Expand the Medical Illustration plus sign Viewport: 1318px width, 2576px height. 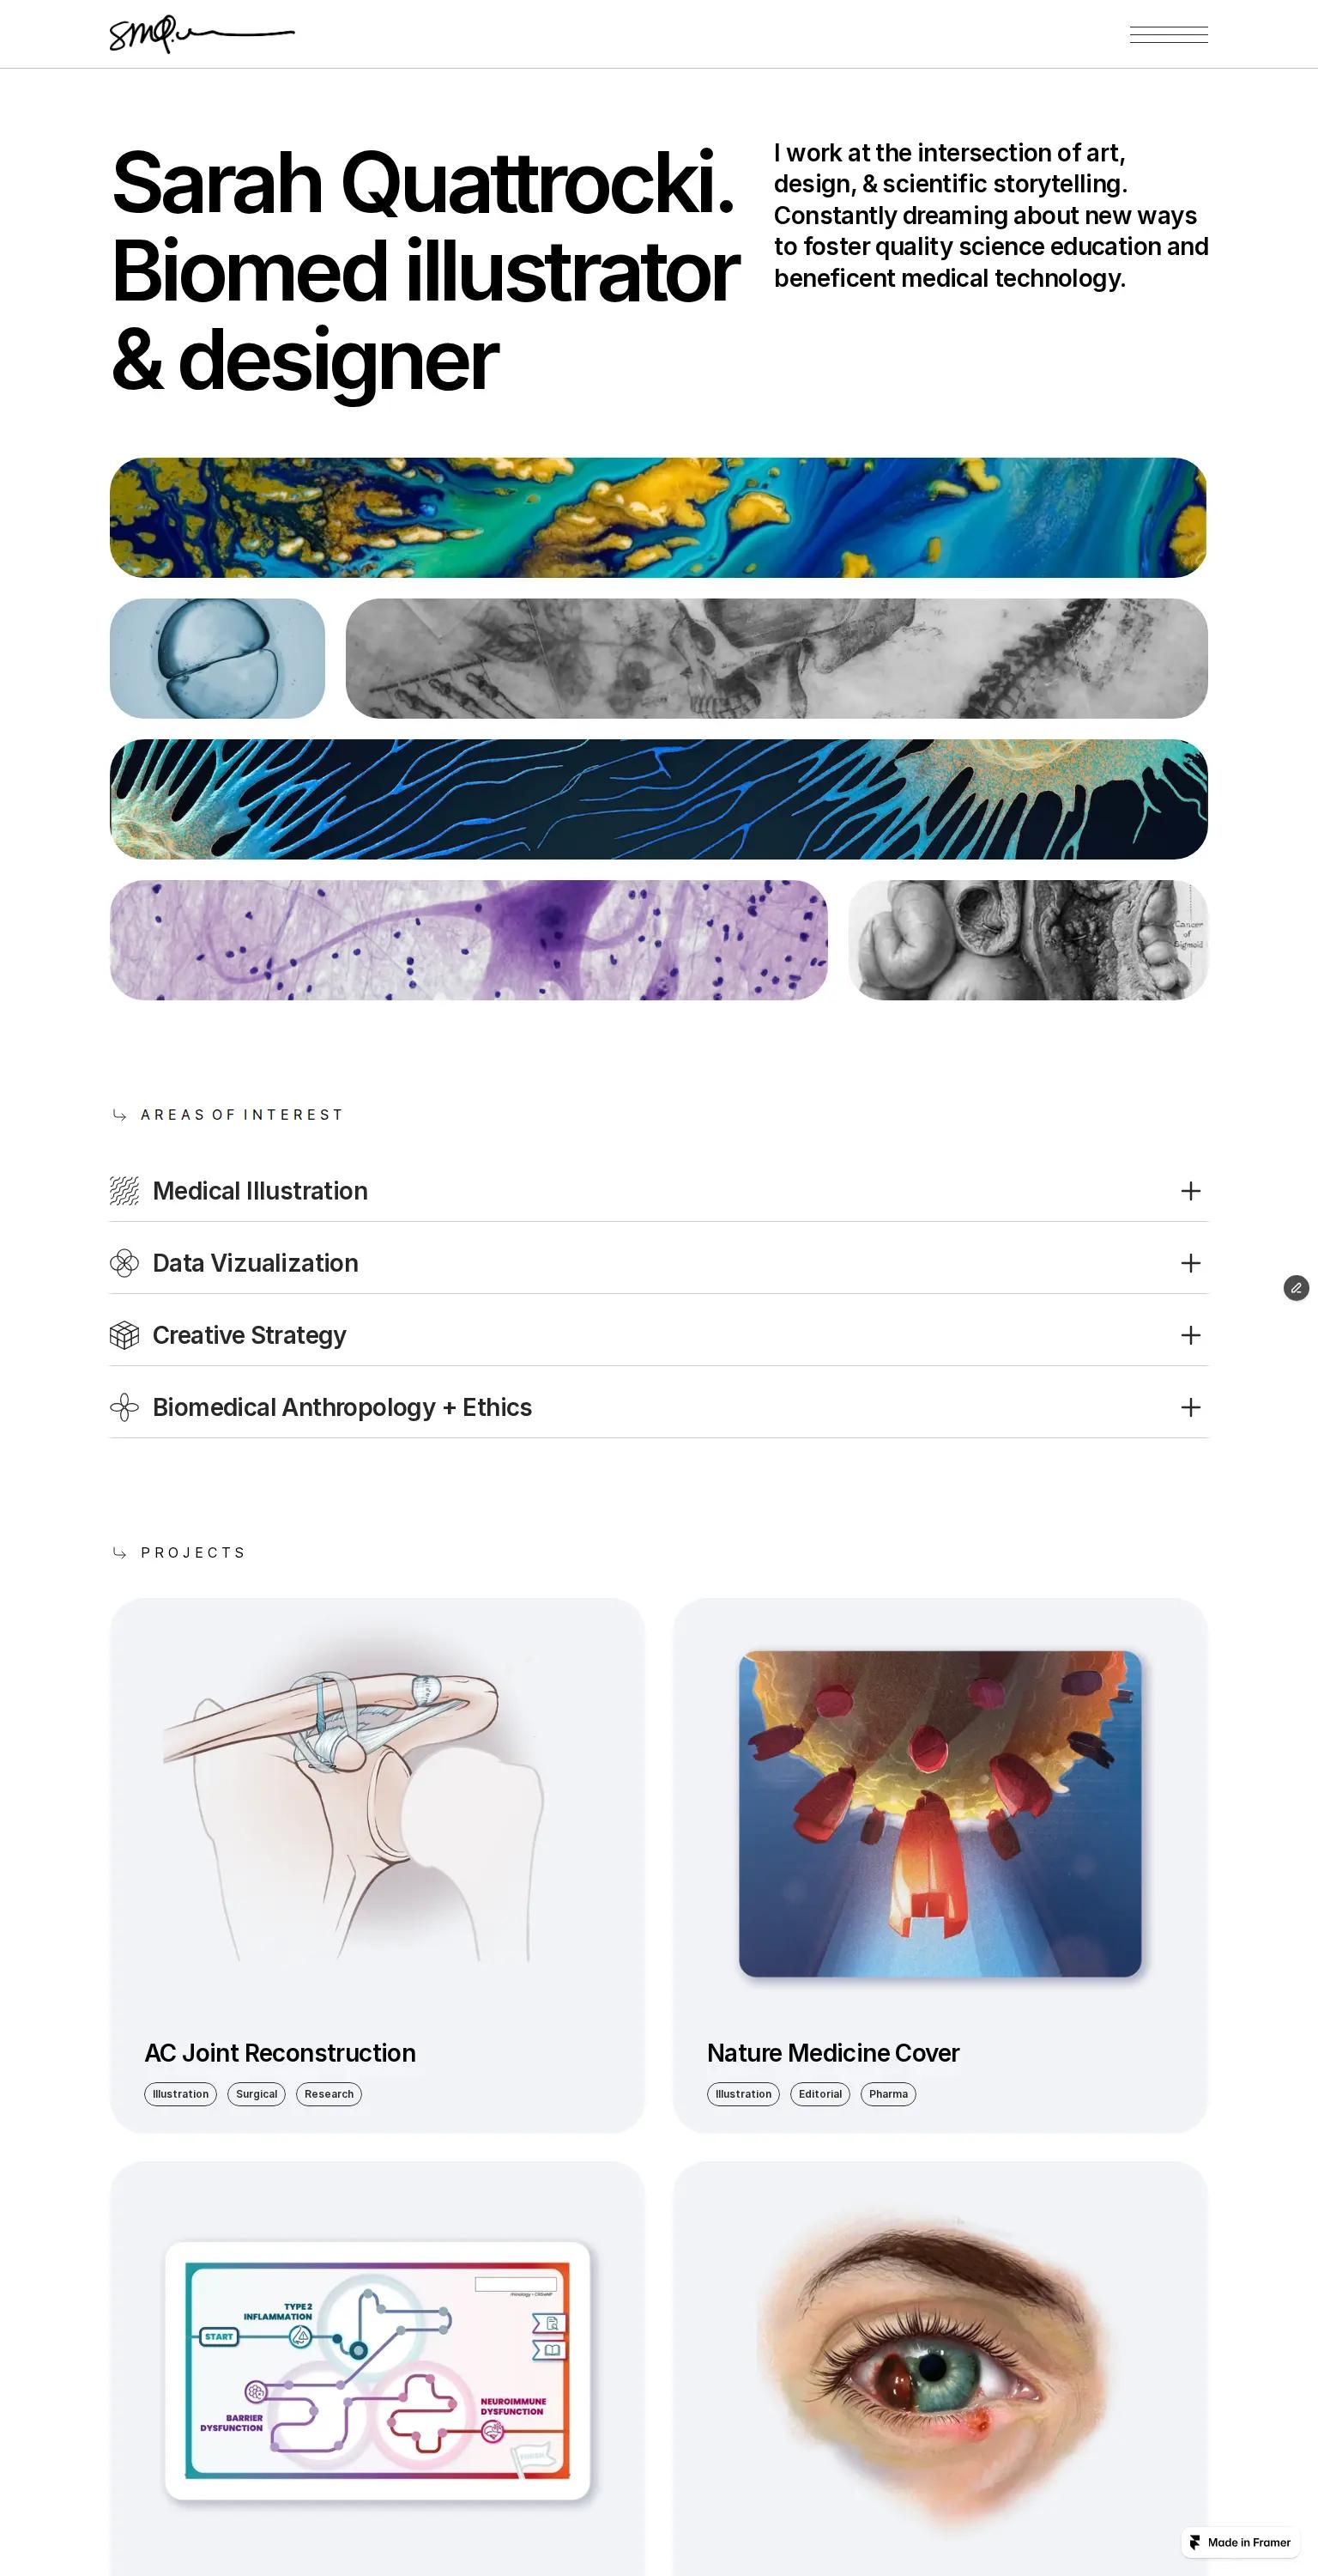click(1190, 1191)
